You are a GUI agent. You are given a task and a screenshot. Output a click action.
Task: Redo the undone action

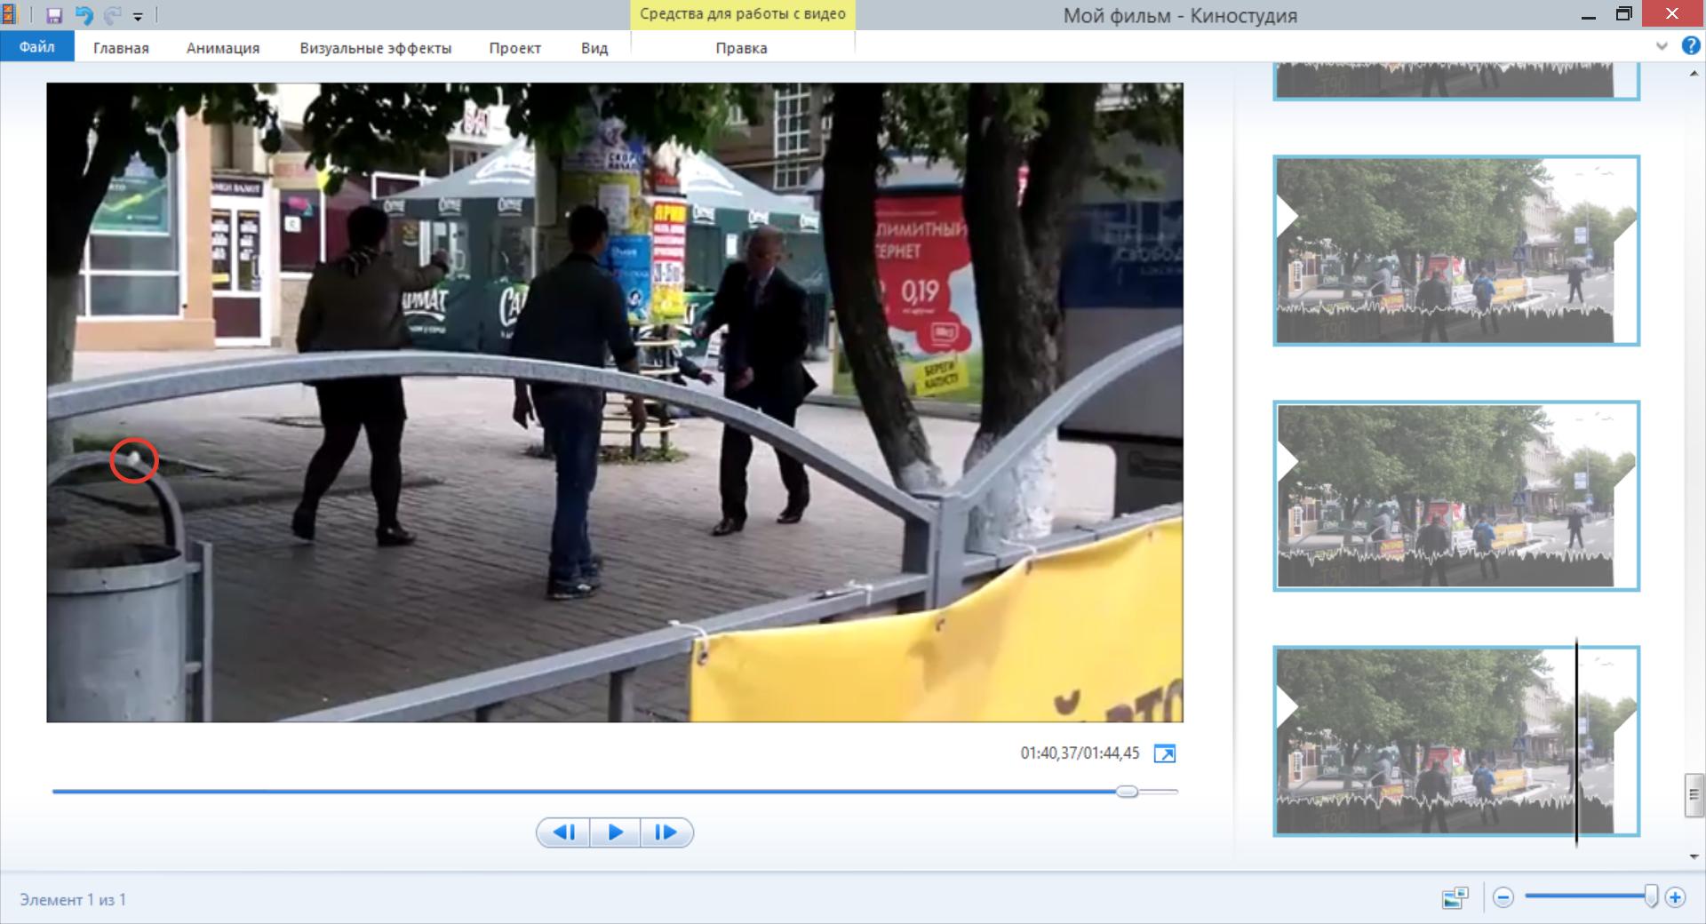click(x=112, y=15)
